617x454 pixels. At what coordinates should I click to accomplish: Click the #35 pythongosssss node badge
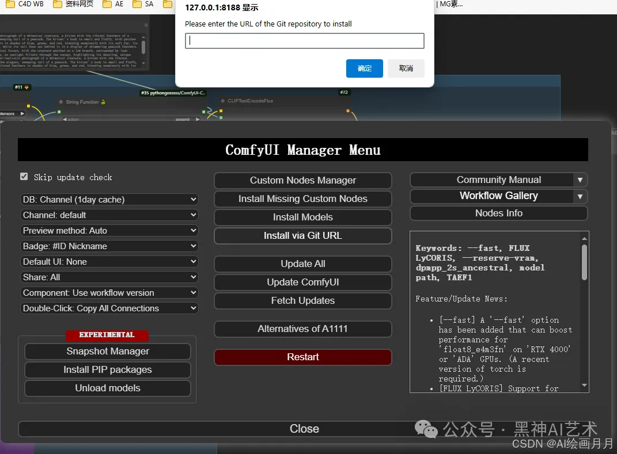pyautogui.click(x=173, y=93)
